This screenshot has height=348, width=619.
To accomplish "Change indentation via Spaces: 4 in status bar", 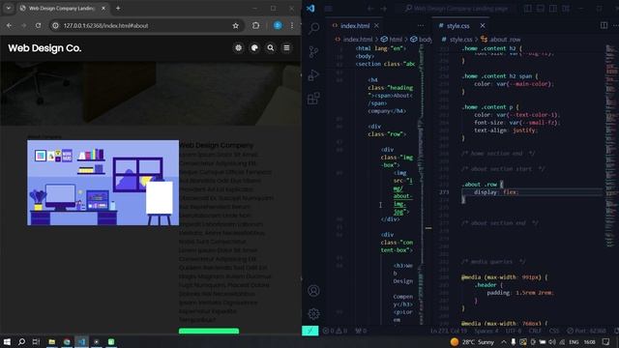I will [486, 331].
